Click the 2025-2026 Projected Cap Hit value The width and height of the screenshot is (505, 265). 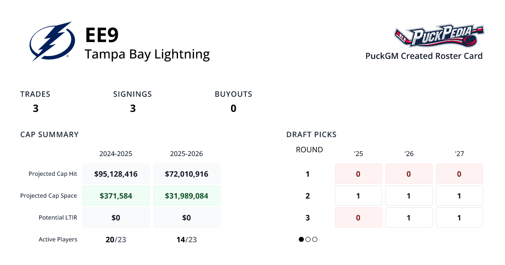pos(186,174)
